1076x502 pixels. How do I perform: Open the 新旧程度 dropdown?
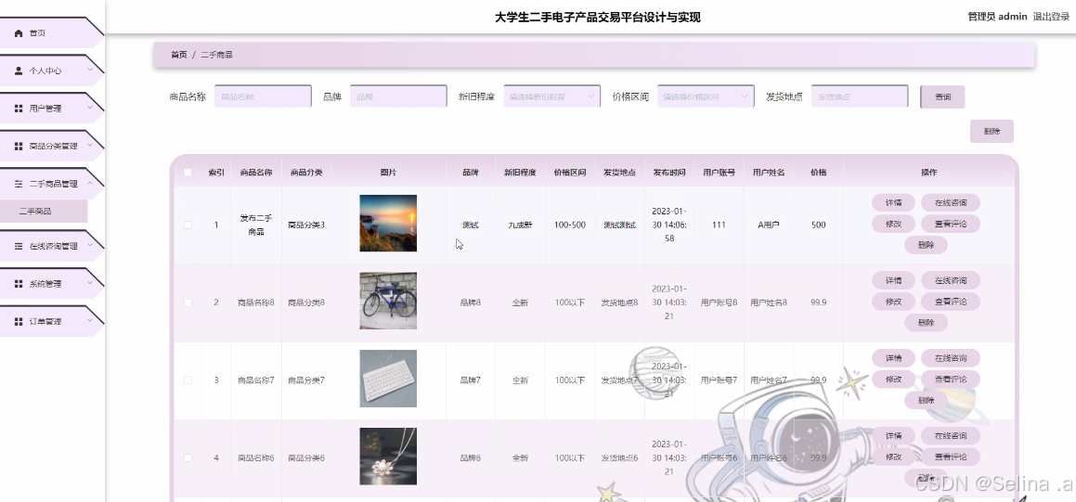551,97
